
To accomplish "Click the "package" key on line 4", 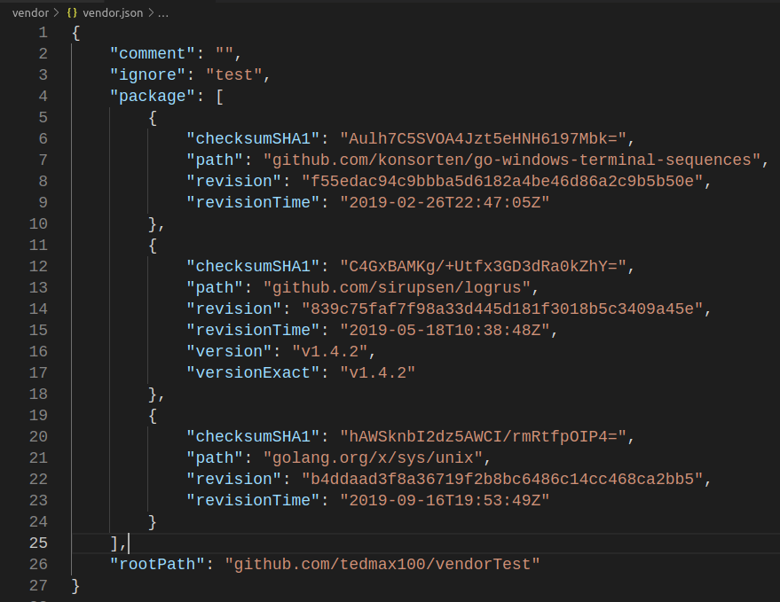I will pos(153,97).
